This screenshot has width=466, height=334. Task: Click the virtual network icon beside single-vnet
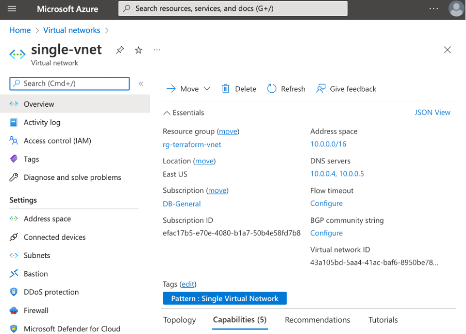click(x=17, y=55)
